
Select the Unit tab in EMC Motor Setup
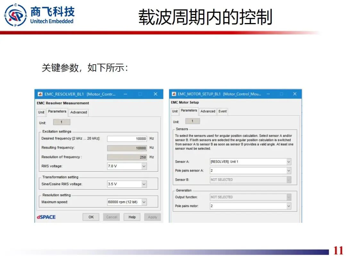pos(175,111)
